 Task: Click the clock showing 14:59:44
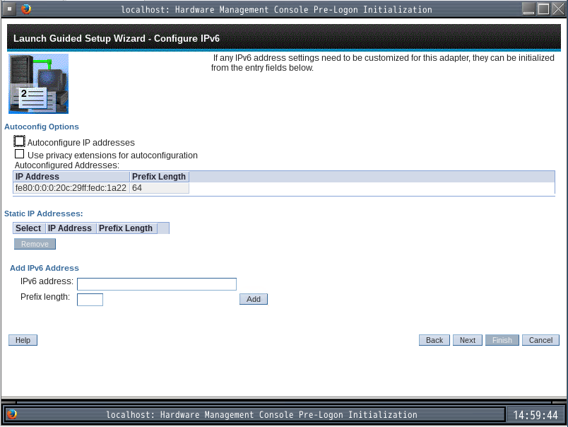point(536,415)
